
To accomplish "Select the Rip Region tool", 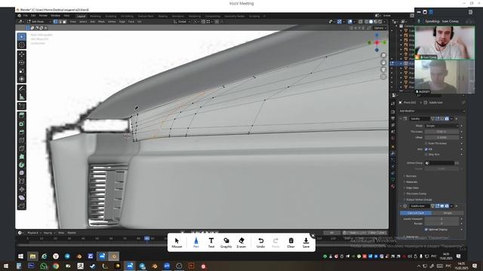I will tap(22, 206).
